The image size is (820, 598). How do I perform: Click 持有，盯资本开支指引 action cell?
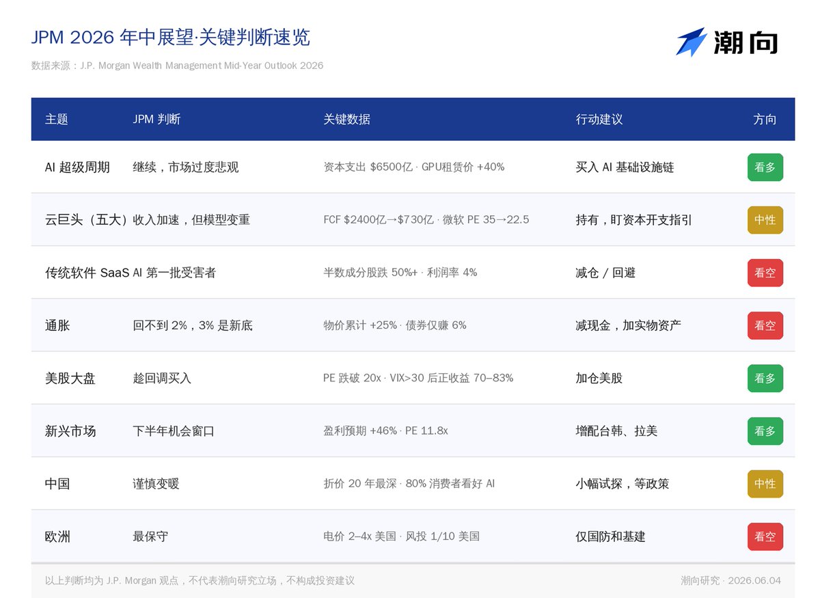(634, 220)
